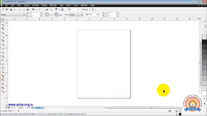
Task: Go to the first page
Action: [12, 108]
